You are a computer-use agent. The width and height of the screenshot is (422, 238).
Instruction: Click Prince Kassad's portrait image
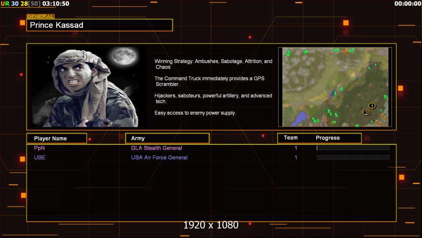(x=89, y=86)
